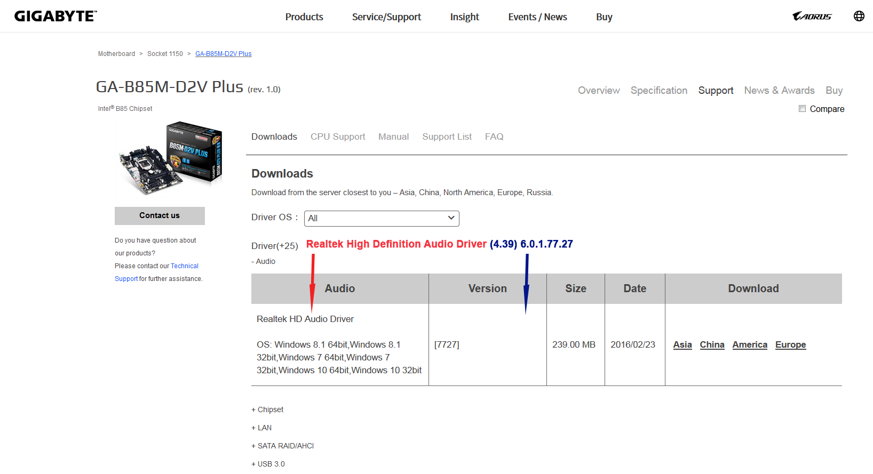Open the globe language selector
873x474 pixels.
(859, 16)
